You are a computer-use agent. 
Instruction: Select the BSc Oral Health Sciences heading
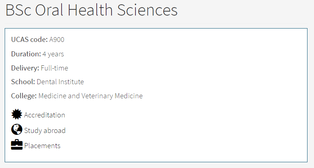[x=92, y=10]
